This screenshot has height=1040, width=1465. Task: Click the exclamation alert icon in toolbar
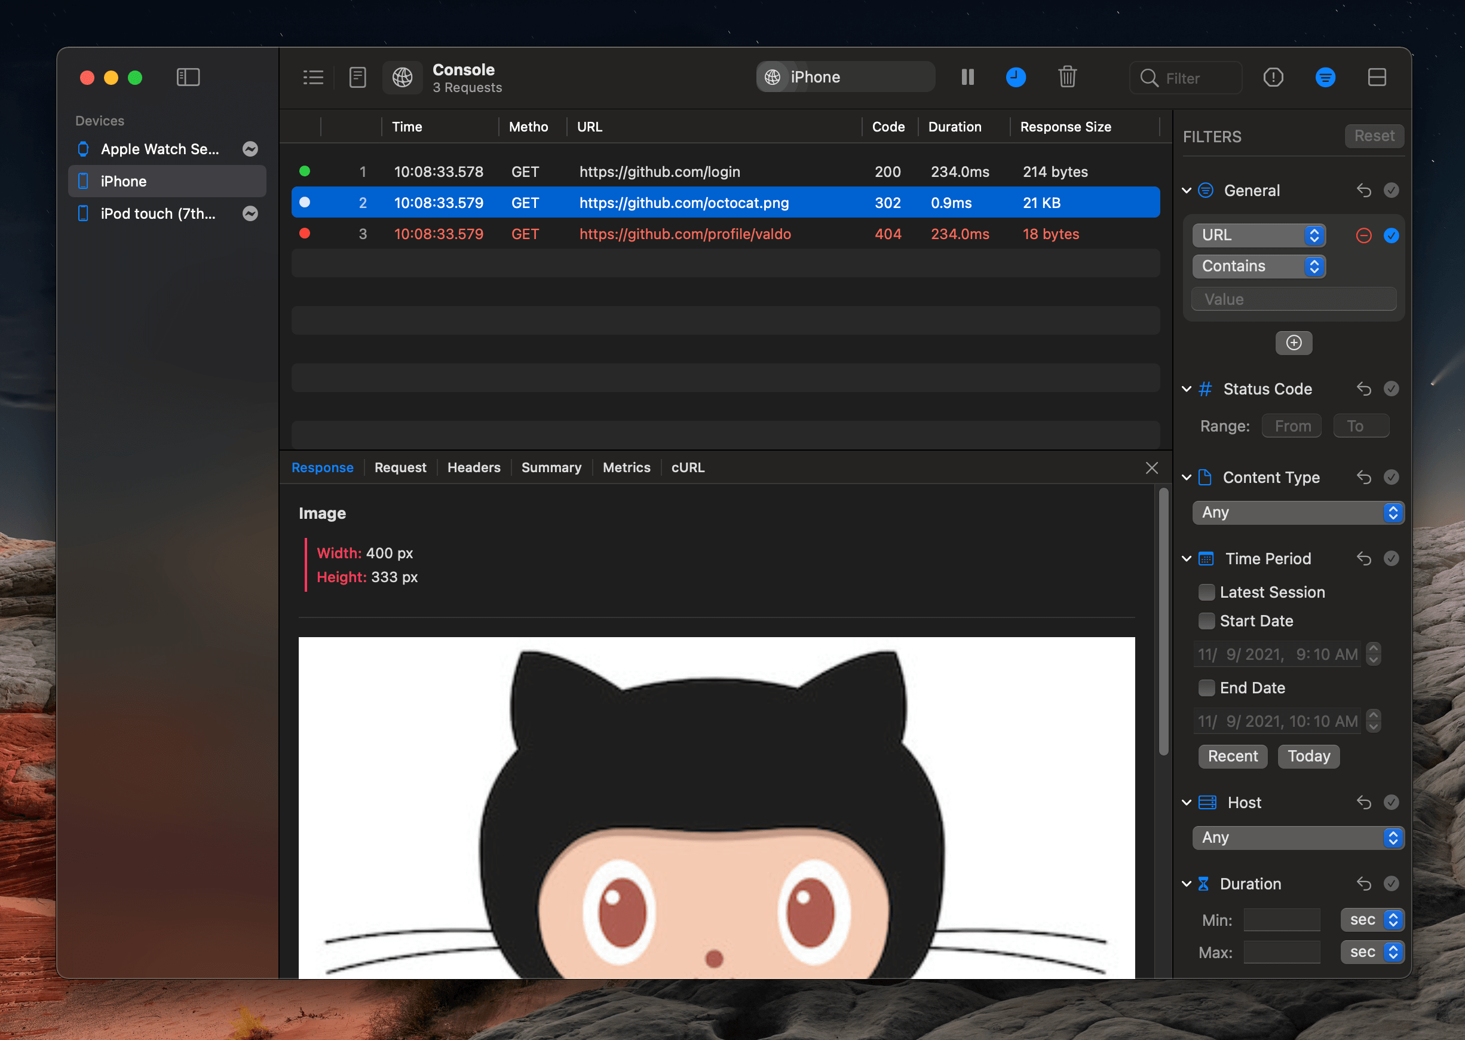tap(1274, 78)
